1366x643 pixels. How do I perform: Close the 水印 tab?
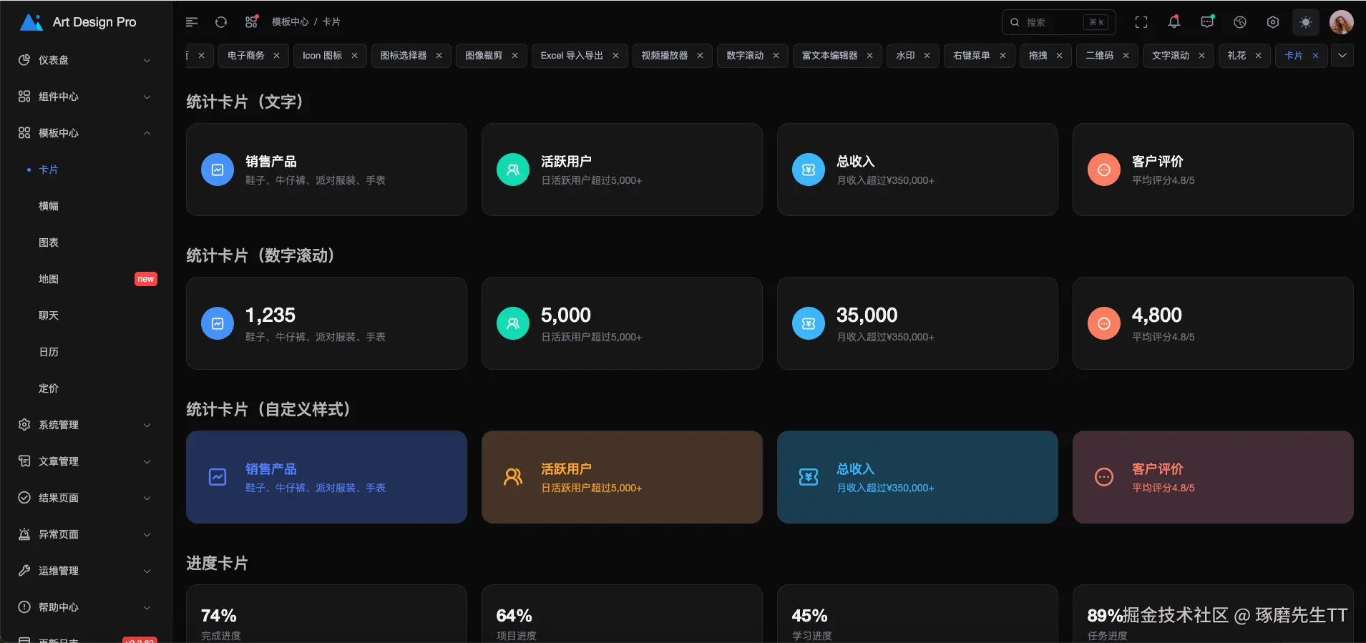tap(927, 56)
